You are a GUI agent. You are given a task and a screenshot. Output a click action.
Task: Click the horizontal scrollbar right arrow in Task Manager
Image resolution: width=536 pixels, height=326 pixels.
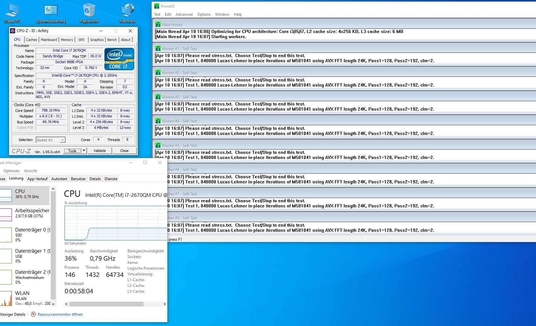(164, 304)
